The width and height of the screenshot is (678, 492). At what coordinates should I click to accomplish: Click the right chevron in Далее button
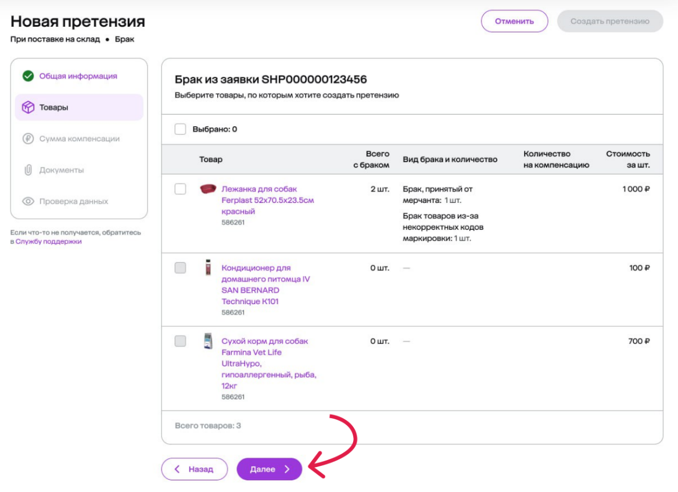click(287, 469)
